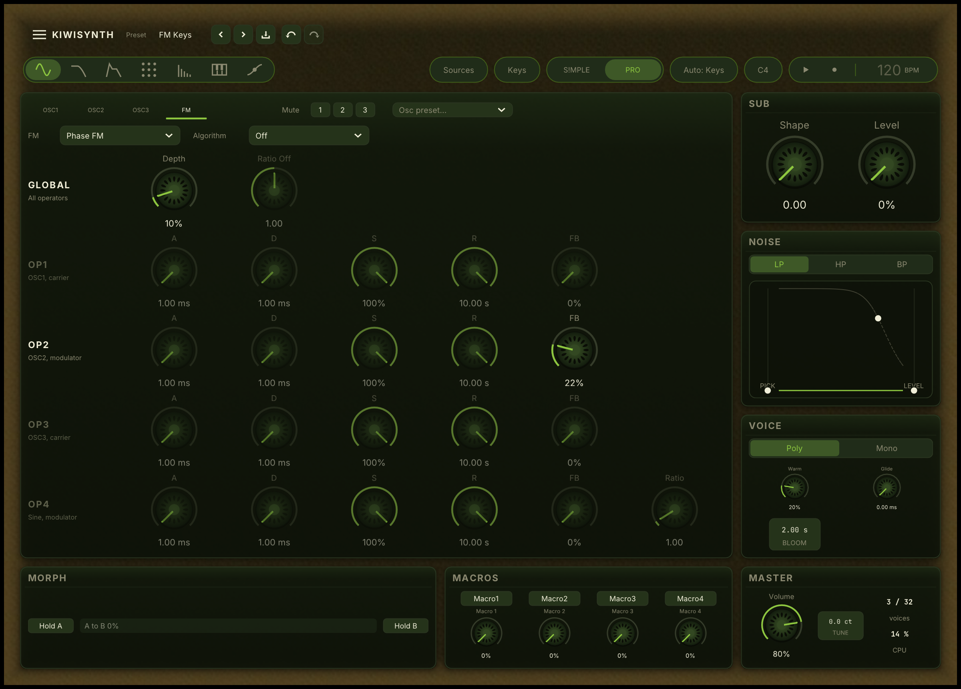Open the piano keyboard page icon
The width and height of the screenshot is (961, 689).
tap(219, 70)
